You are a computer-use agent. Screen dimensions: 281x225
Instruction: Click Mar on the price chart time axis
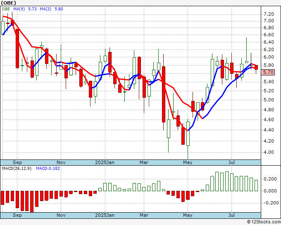coord(144,162)
